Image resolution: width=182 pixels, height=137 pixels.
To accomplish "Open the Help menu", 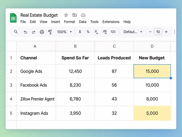I will pos(127,22).
